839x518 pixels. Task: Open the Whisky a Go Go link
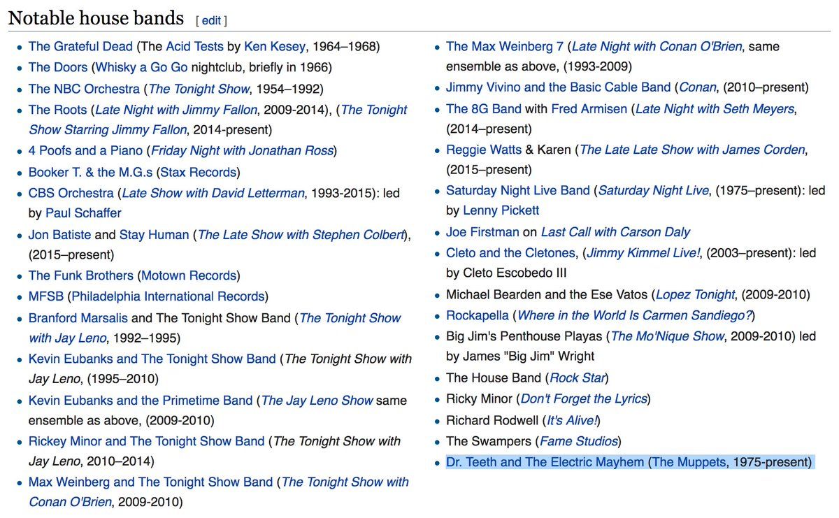pyautogui.click(x=141, y=68)
